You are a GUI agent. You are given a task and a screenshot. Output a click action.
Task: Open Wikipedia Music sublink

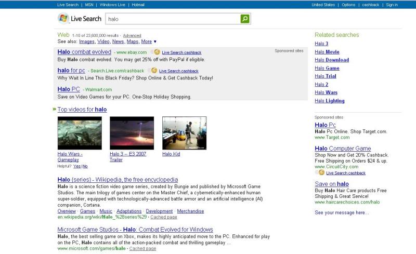[x=106, y=211]
